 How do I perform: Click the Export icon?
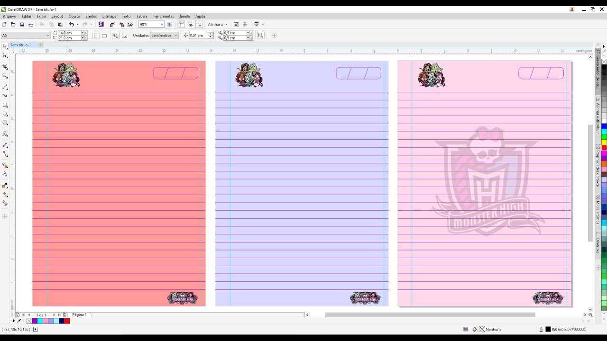121,24
